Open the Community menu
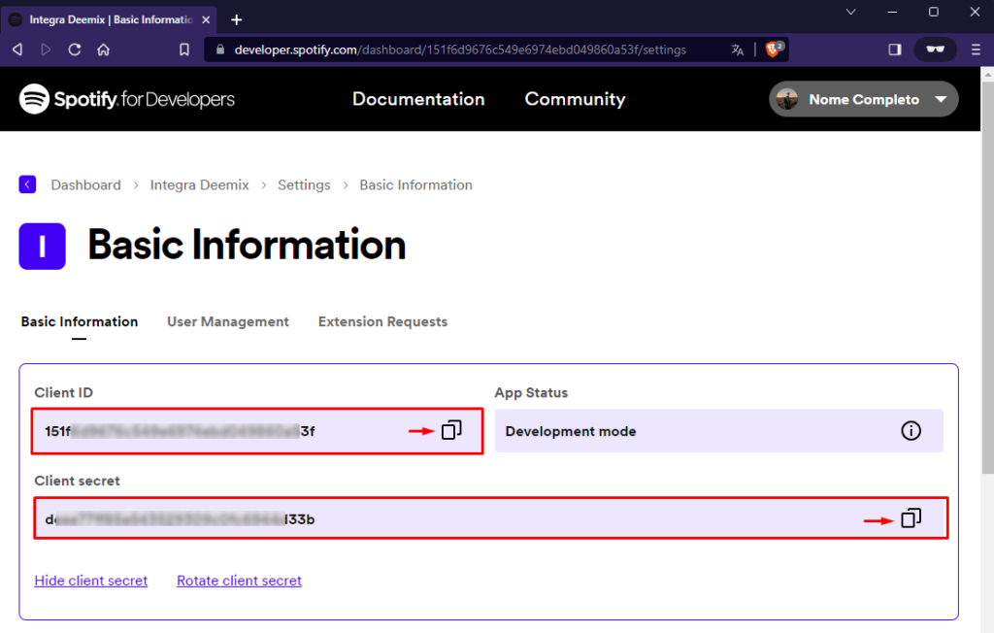 coord(575,99)
